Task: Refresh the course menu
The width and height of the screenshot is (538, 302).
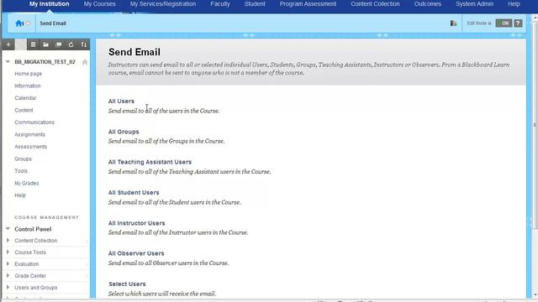Action: pos(71,44)
